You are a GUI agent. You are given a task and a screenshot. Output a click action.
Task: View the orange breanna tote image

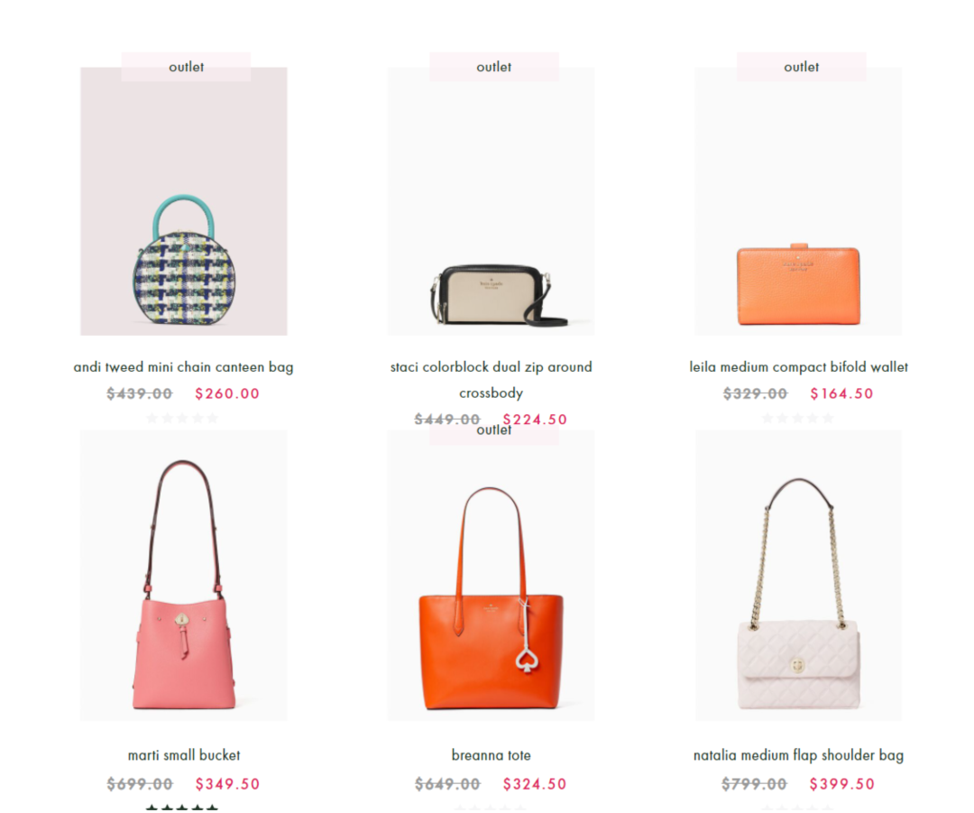pos(491,576)
